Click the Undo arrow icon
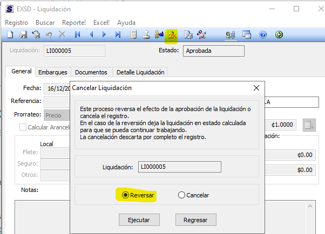 coord(49,35)
